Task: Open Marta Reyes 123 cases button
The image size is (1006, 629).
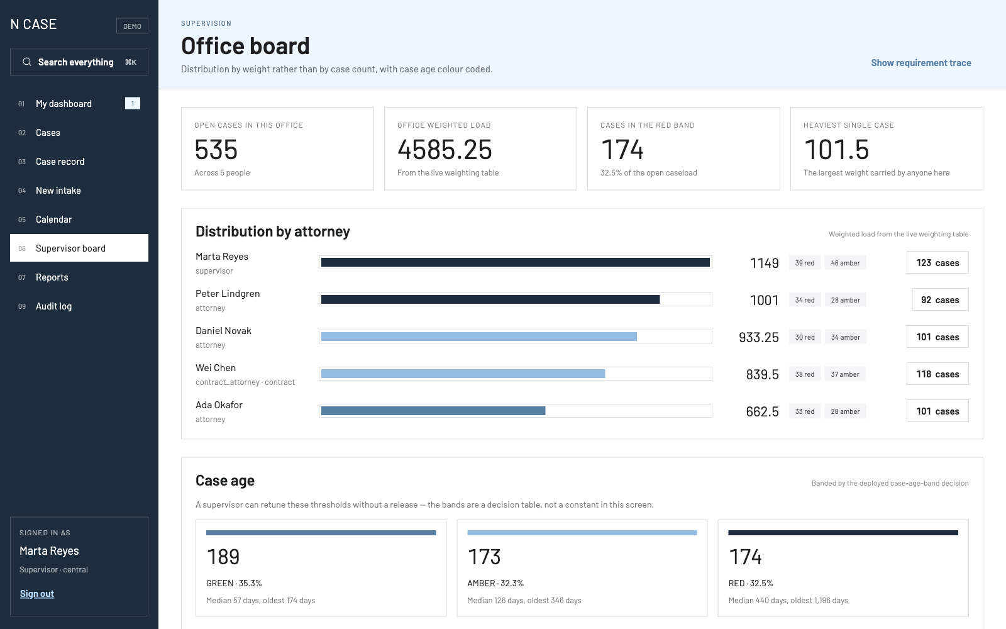Action: pyautogui.click(x=937, y=263)
